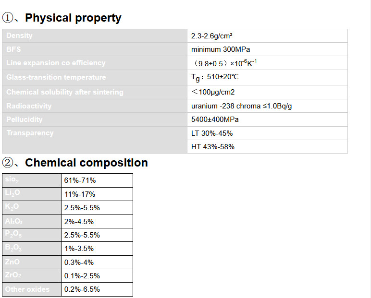Select the BFS row label

[13, 49]
